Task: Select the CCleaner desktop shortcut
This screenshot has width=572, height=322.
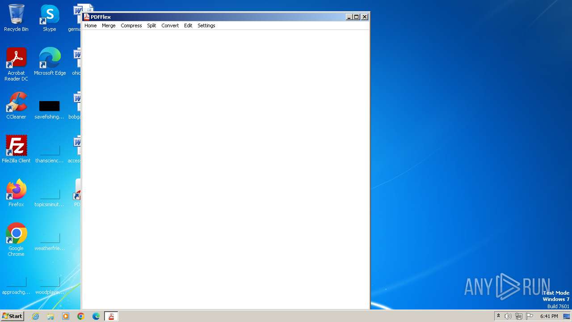Action: tap(16, 106)
